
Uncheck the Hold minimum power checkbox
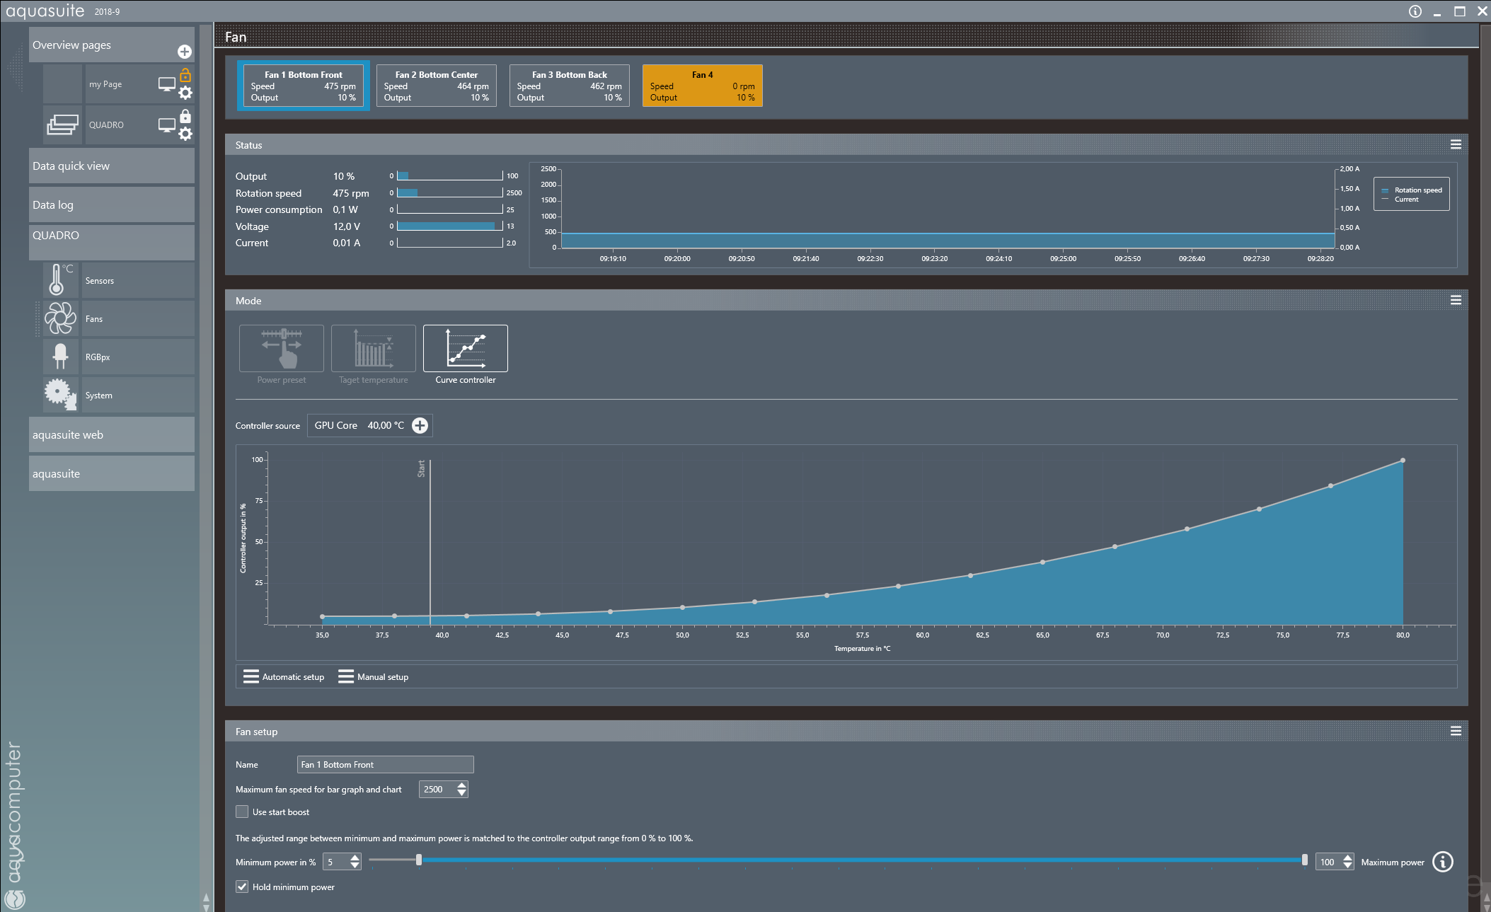(242, 887)
